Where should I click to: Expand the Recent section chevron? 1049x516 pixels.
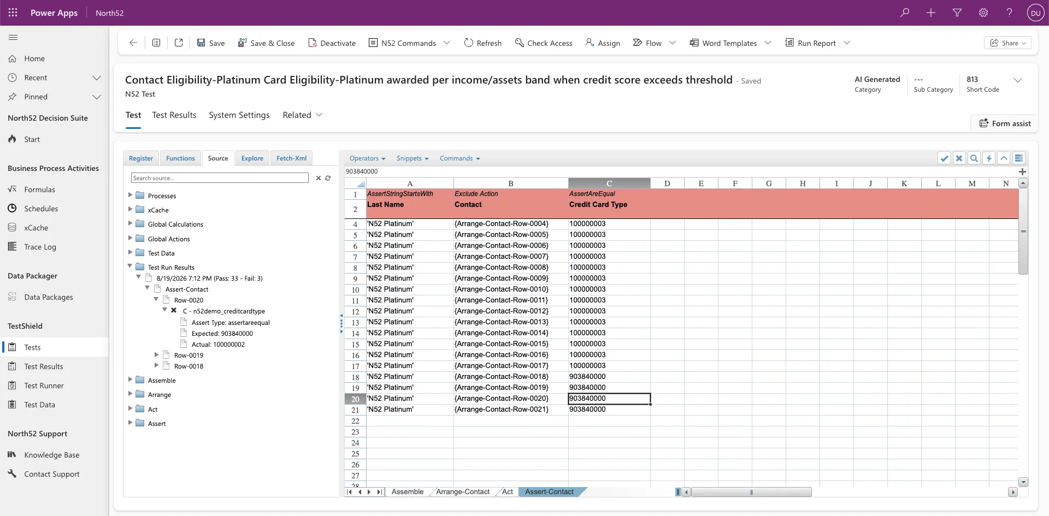tap(97, 78)
